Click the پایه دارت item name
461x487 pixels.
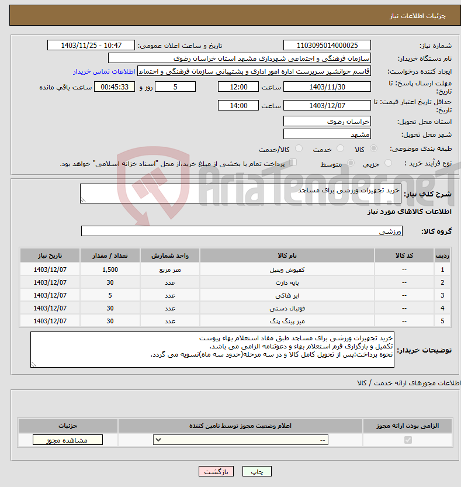287,282
